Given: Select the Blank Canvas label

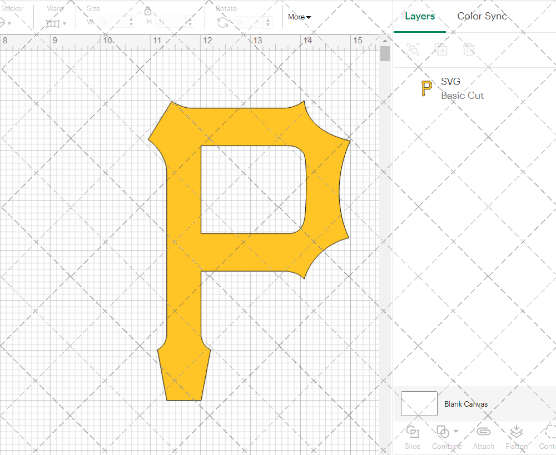Looking at the screenshot, I should [466, 404].
